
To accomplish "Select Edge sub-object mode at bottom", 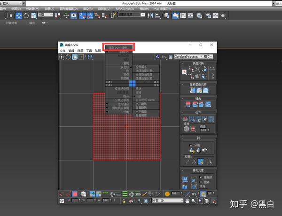I will pyautogui.click(x=68, y=194).
